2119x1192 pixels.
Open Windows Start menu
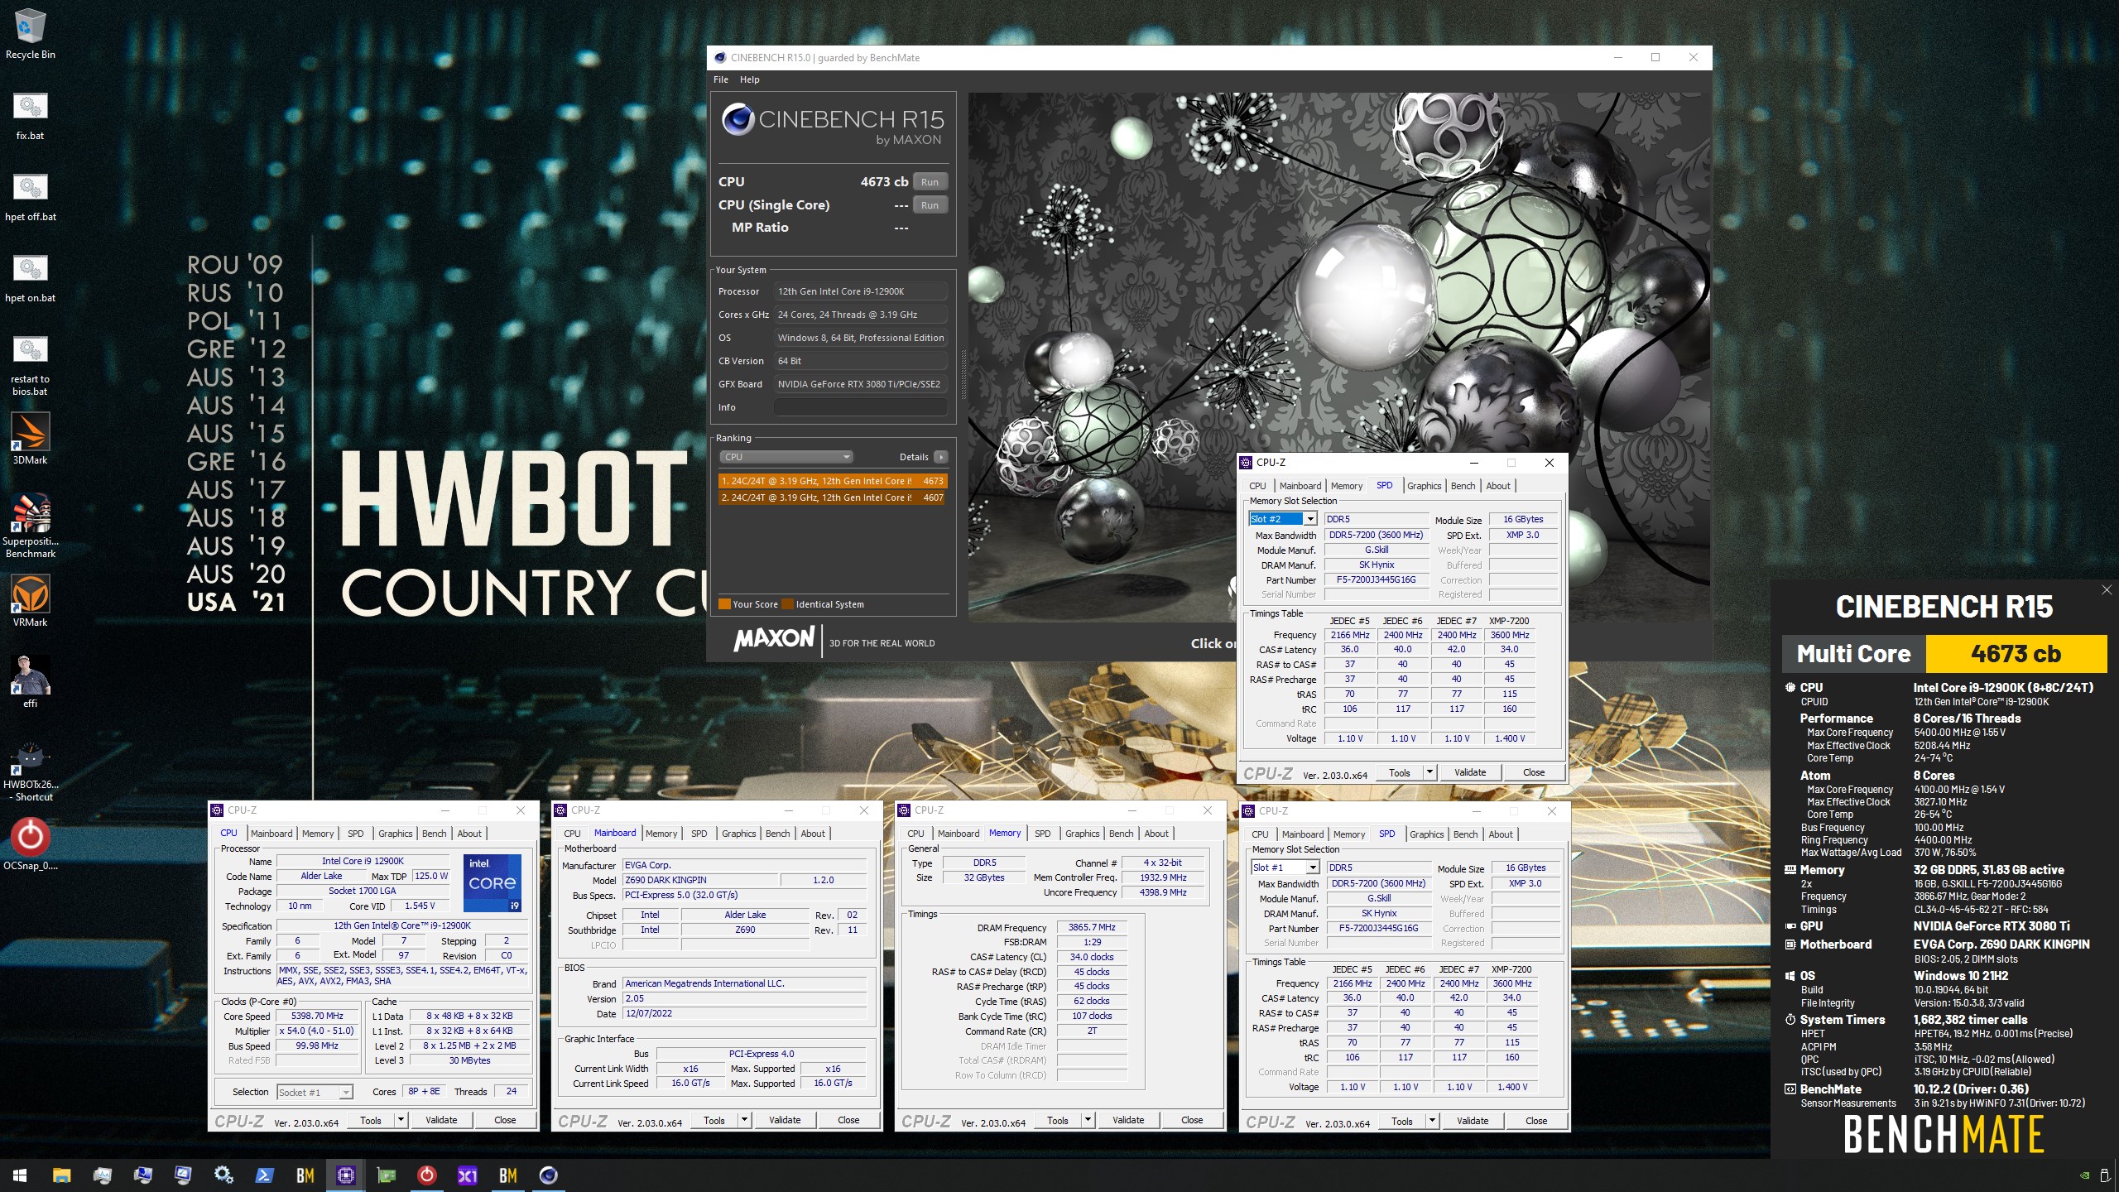click(20, 1175)
